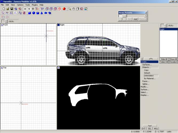Viewport: 178px width, 133px height.
Task: Click the red Z icon in toolbar
Action: (x=24, y=13)
